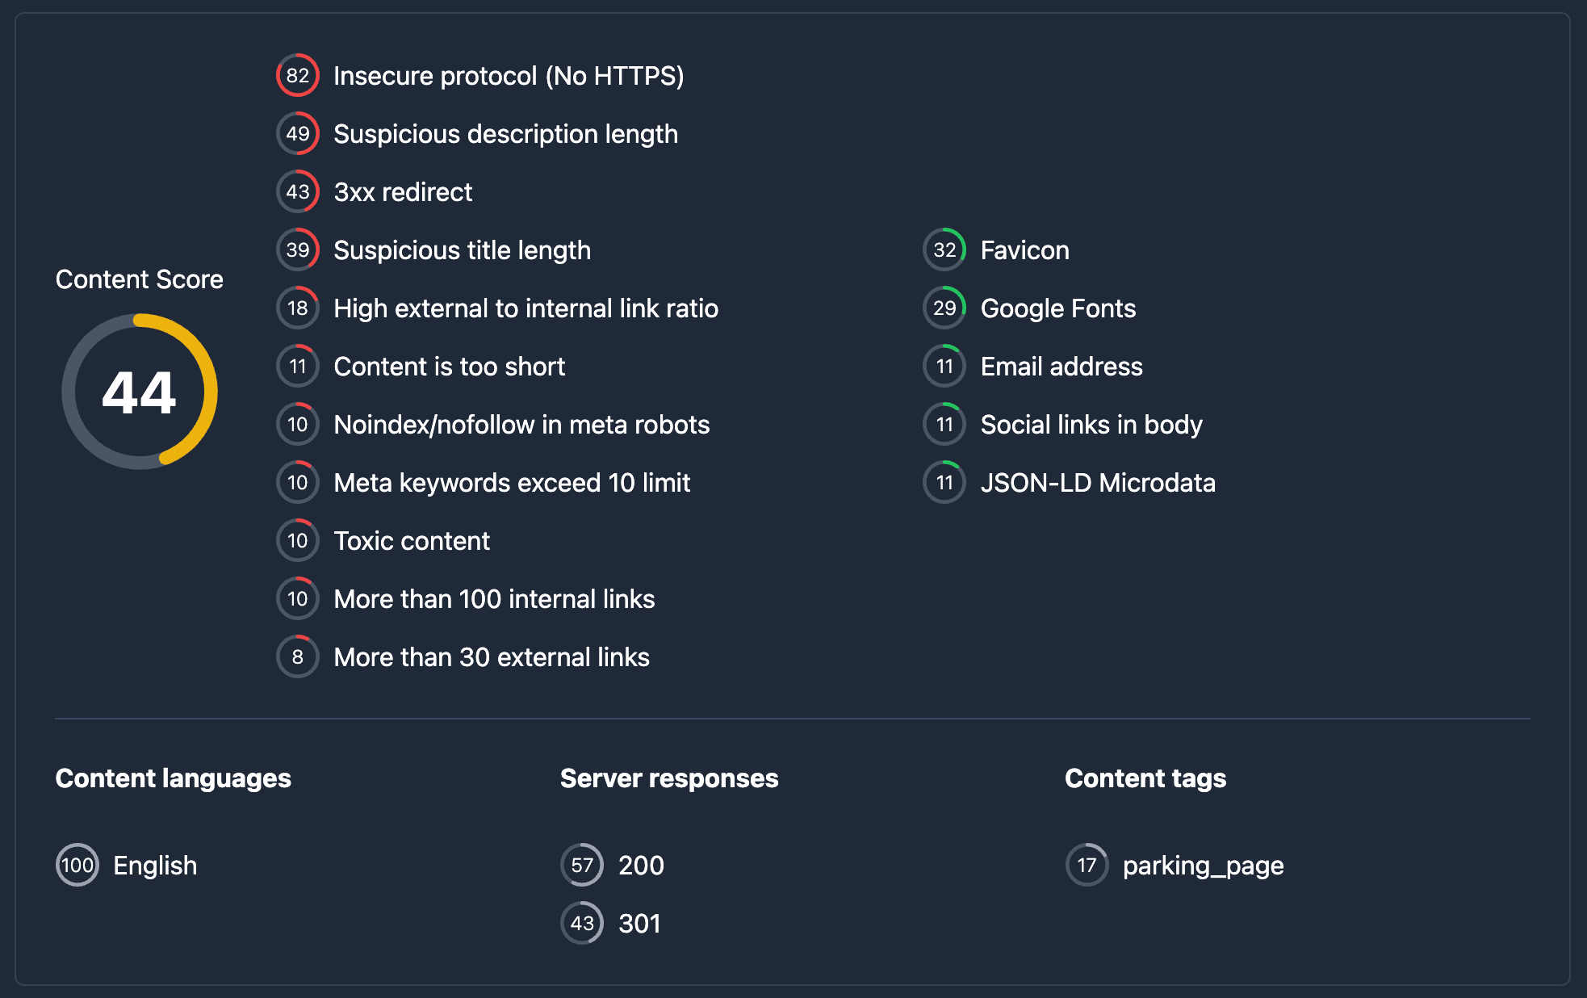This screenshot has height=998, width=1587.
Task: Toggle the Noindex/nofollow meta robots flag
Action: coord(298,424)
